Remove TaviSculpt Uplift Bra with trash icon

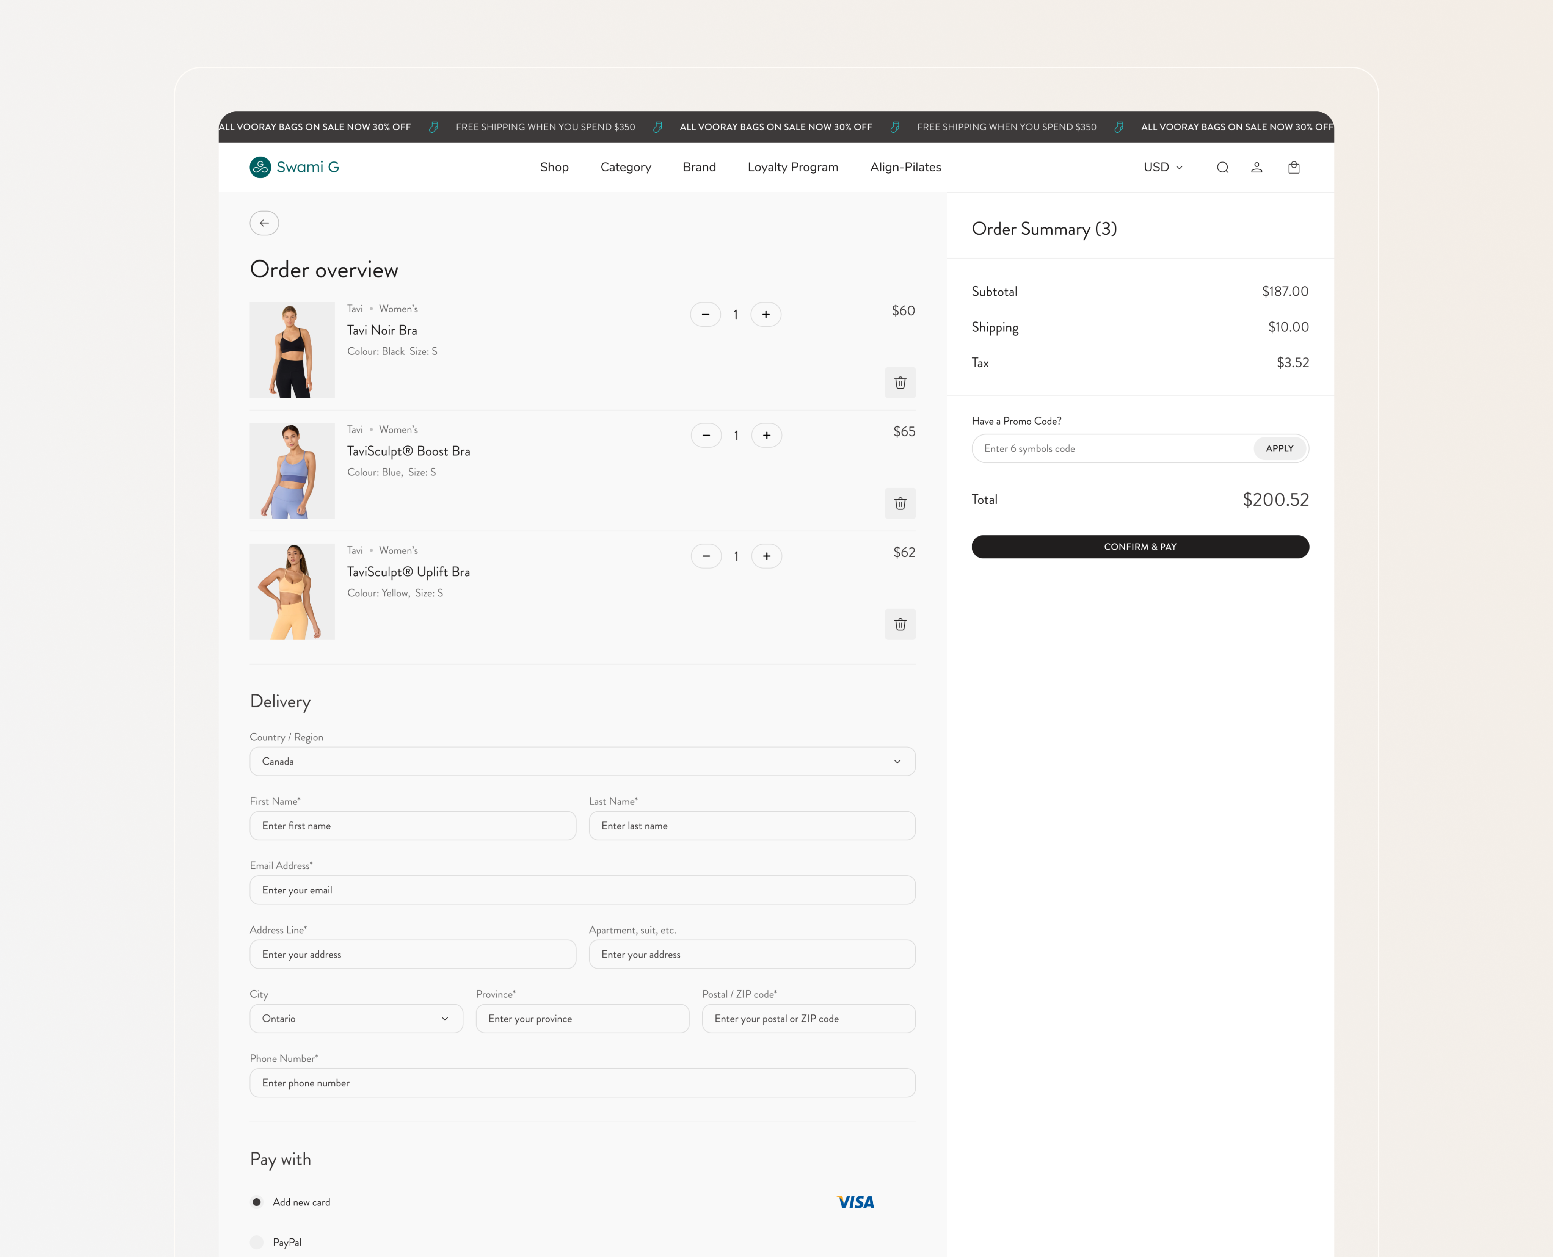[x=900, y=624]
